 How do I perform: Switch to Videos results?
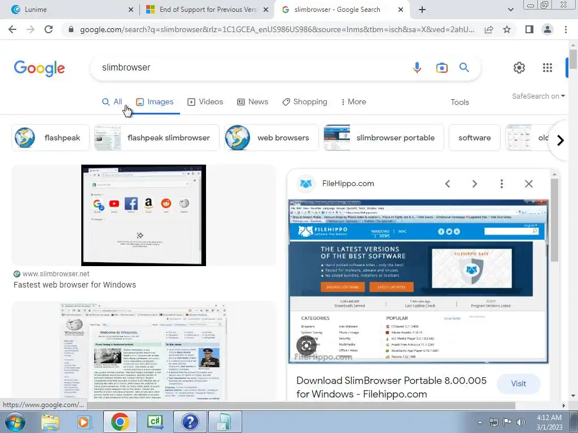[205, 102]
